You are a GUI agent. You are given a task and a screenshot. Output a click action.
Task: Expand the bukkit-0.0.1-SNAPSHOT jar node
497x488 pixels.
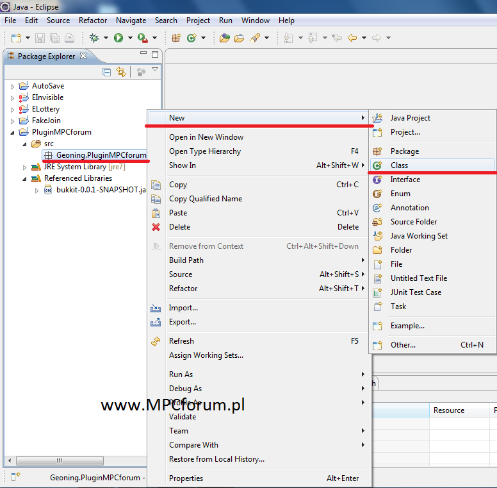pos(37,190)
